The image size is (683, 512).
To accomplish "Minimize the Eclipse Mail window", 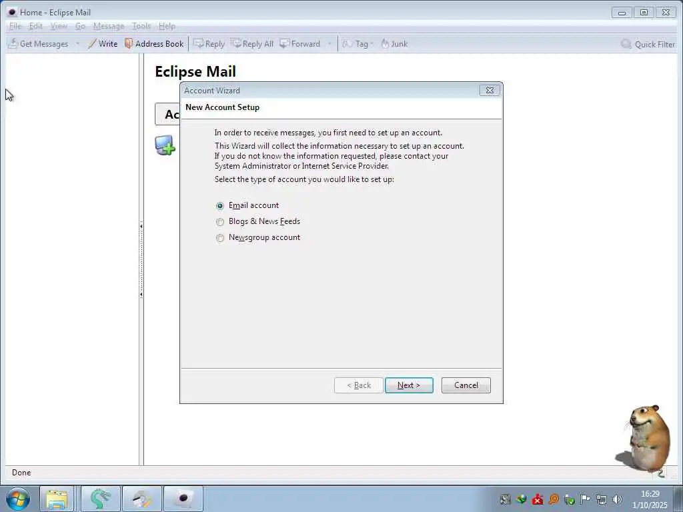I will tap(622, 13).
